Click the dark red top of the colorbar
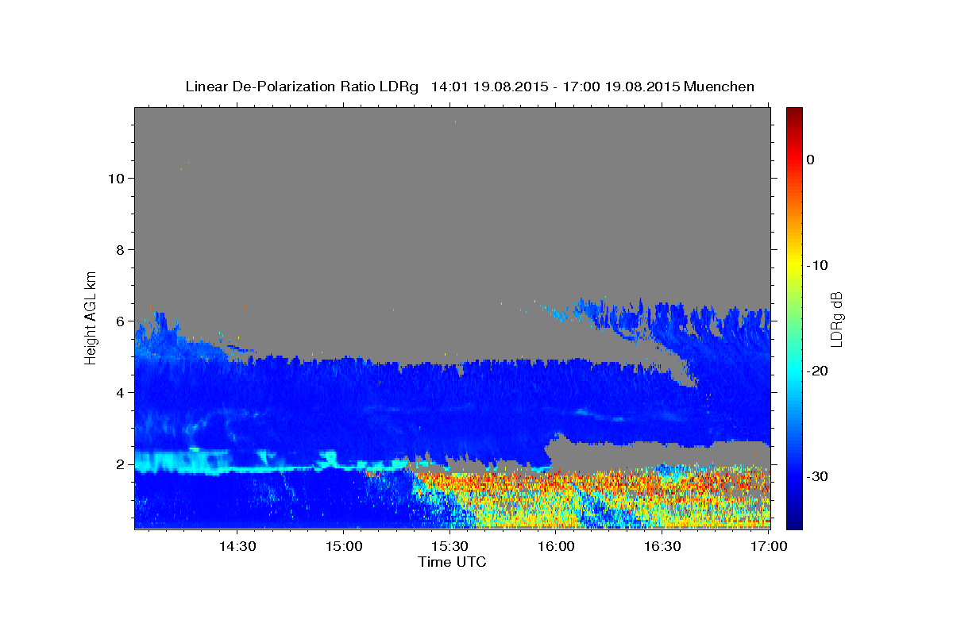Image resolution: width=953 pixels, height=635 pixels. point(794,113)
